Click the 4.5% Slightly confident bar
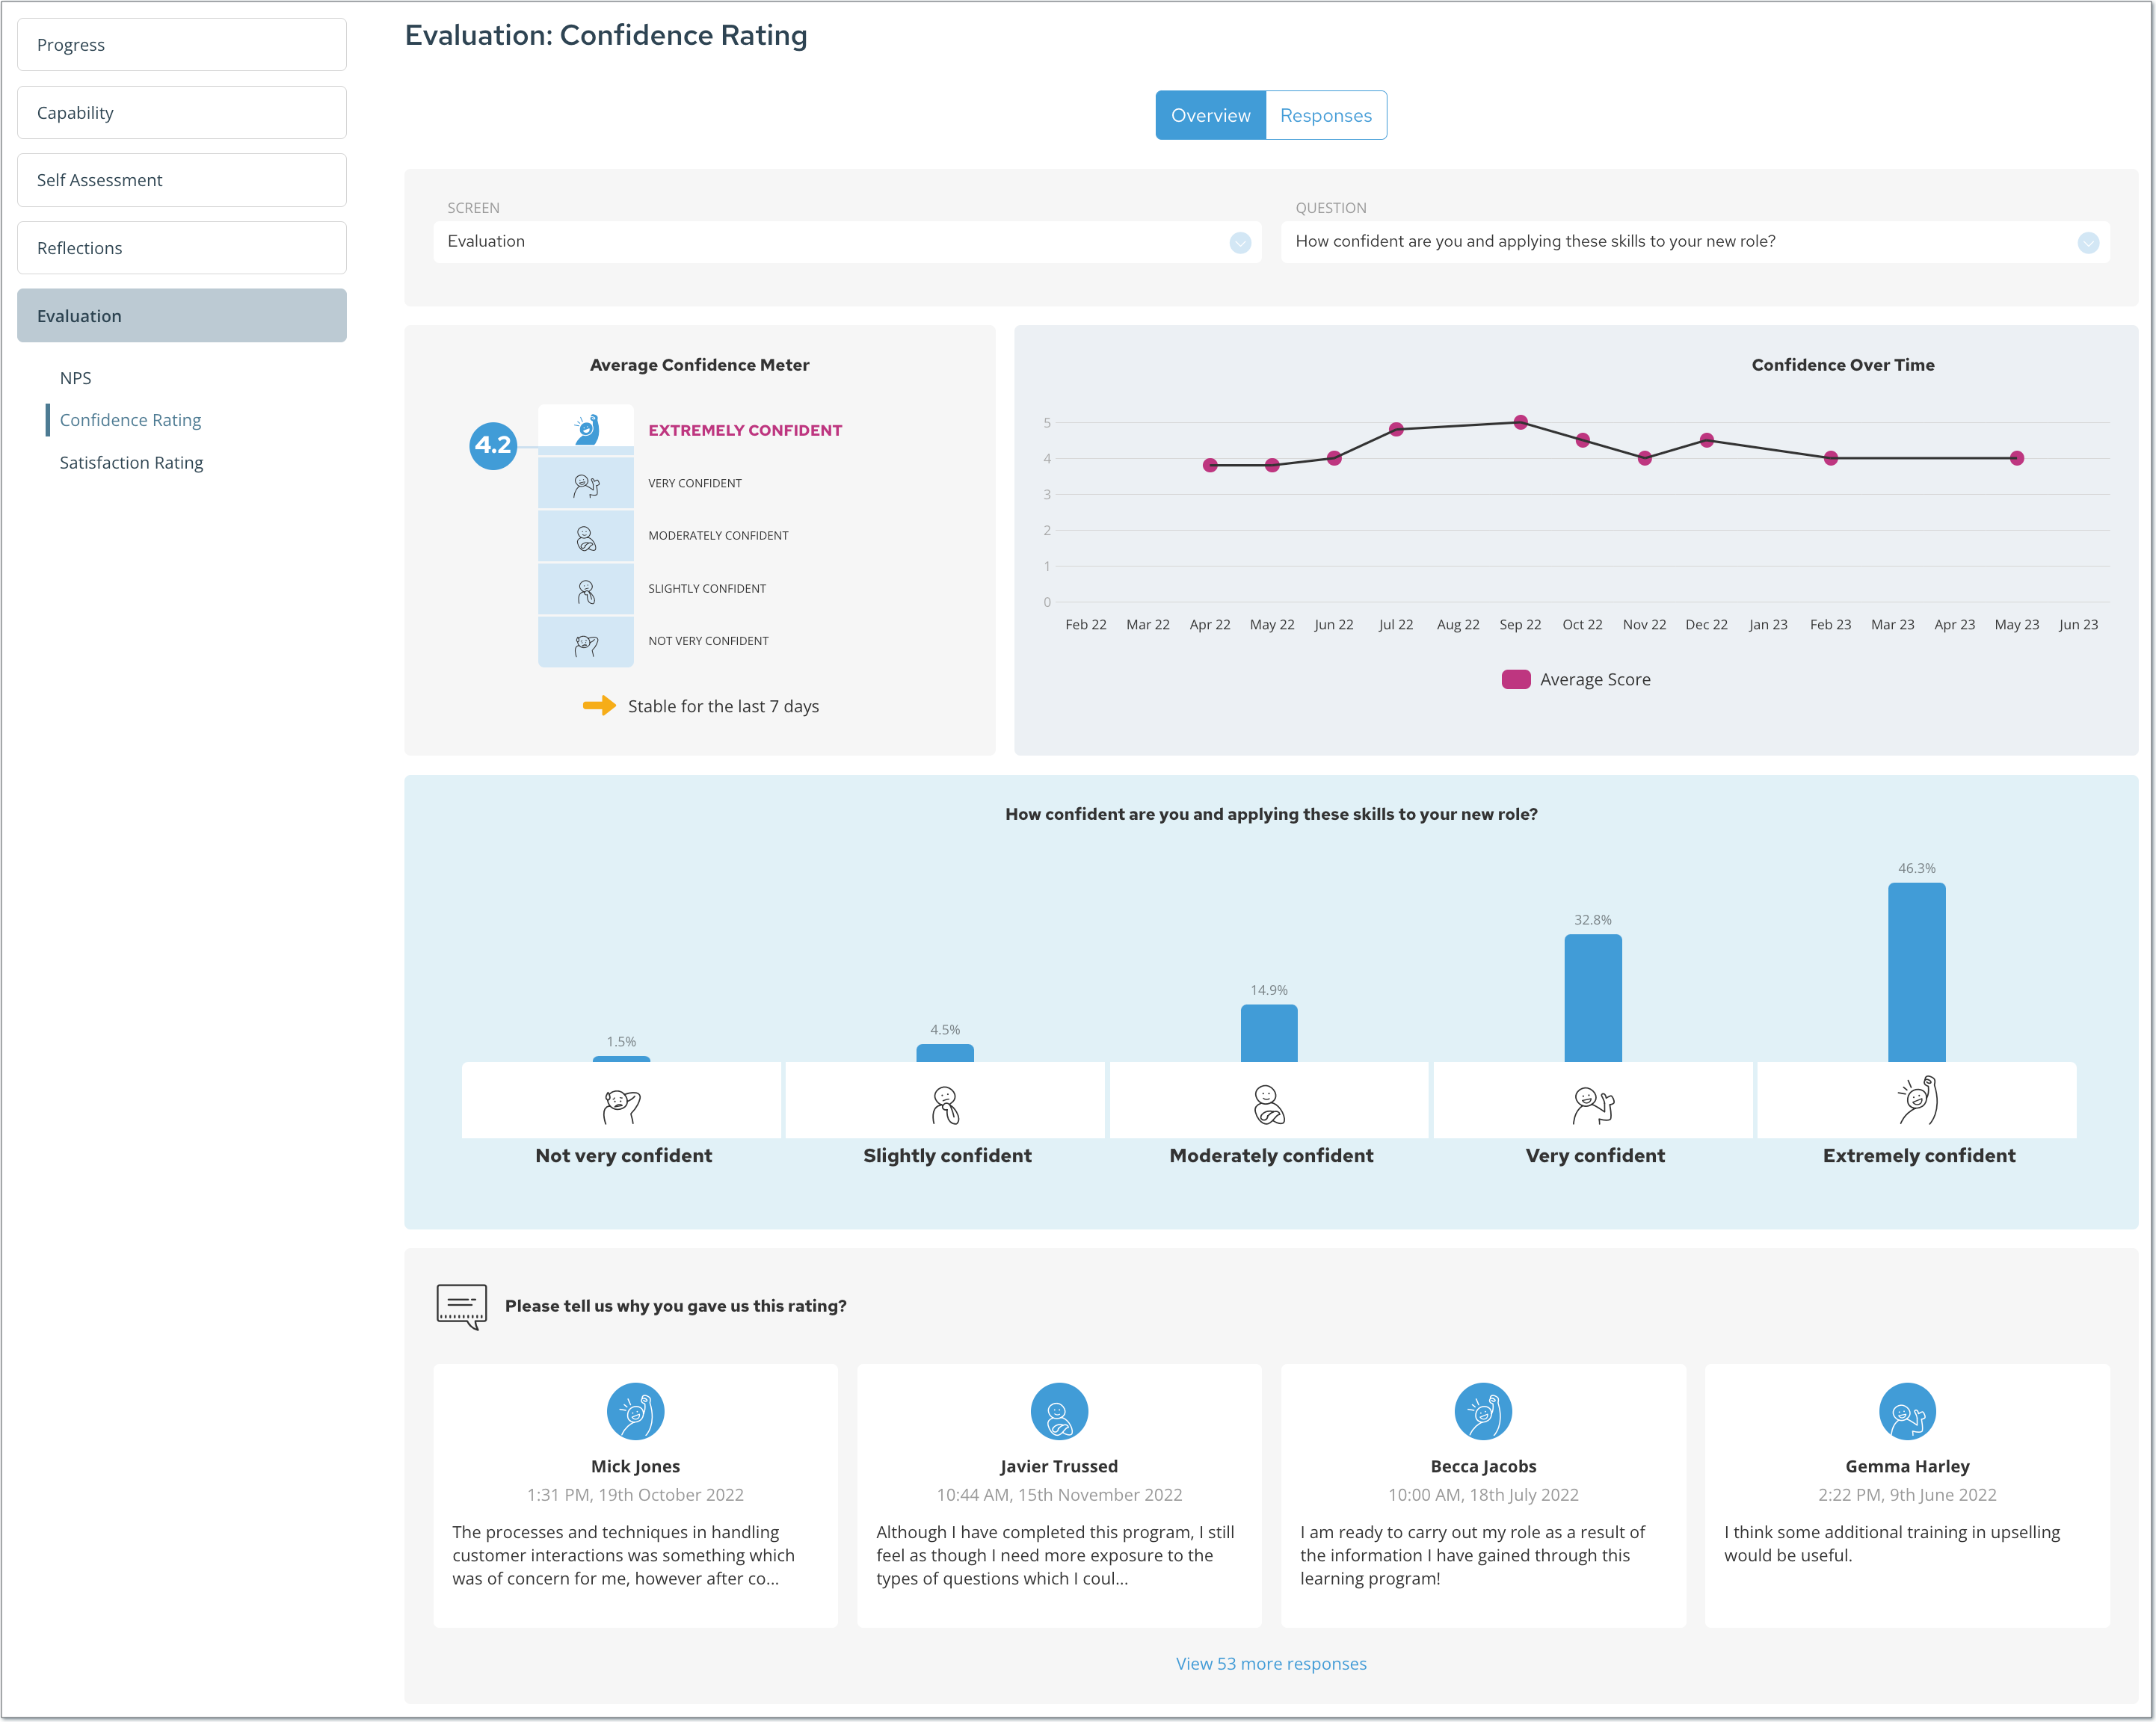 click(945, 1053)
